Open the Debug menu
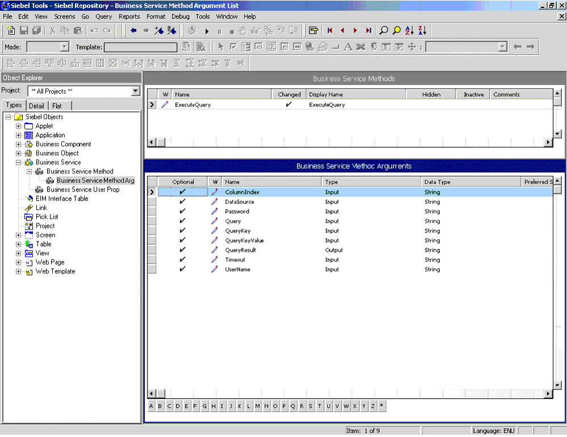 point(180,16)
